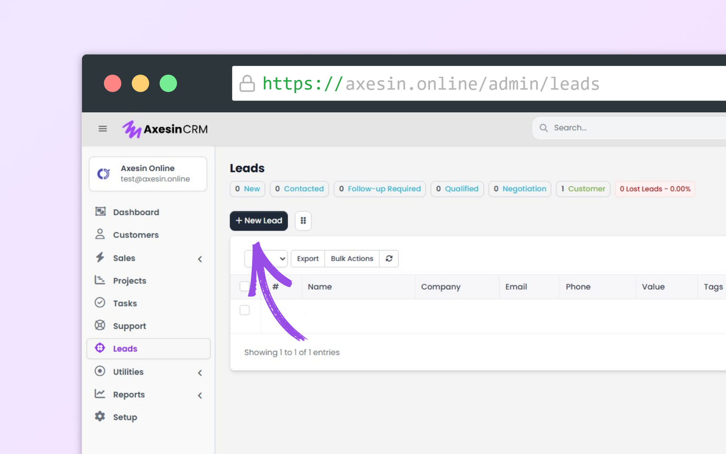
Task: Click the Support lifebuoy icon
Action: point(100,325)
